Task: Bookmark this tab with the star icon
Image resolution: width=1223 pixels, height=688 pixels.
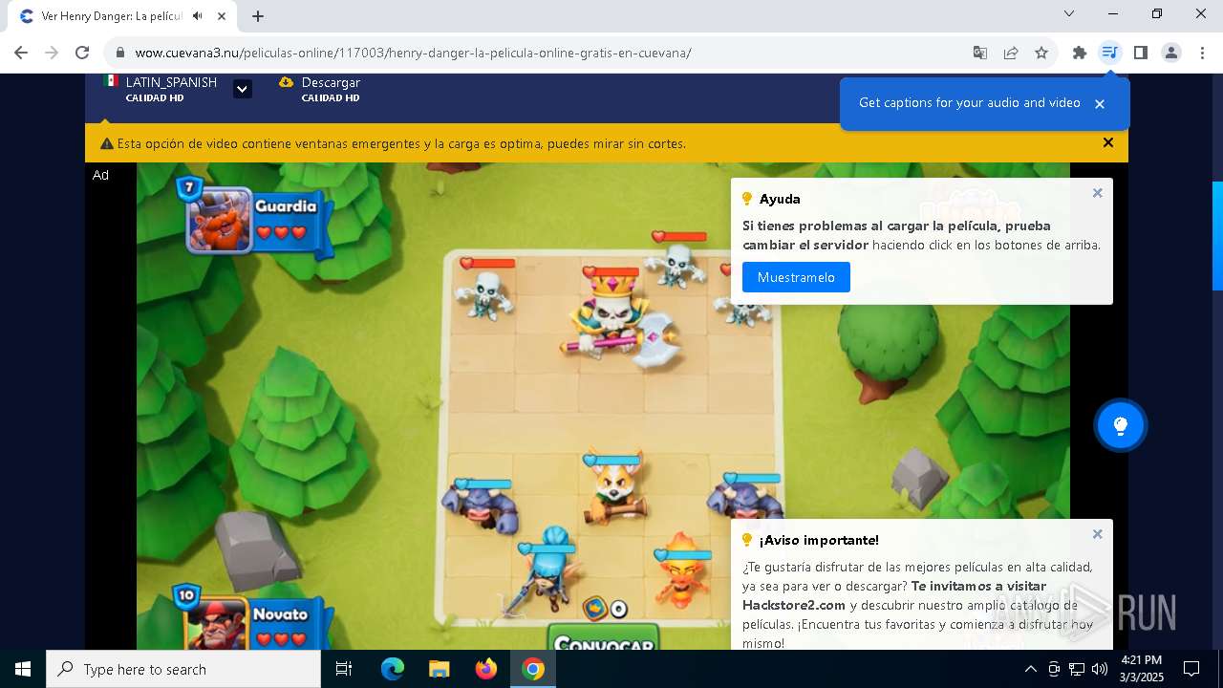Action: [x=1041, y=53]
